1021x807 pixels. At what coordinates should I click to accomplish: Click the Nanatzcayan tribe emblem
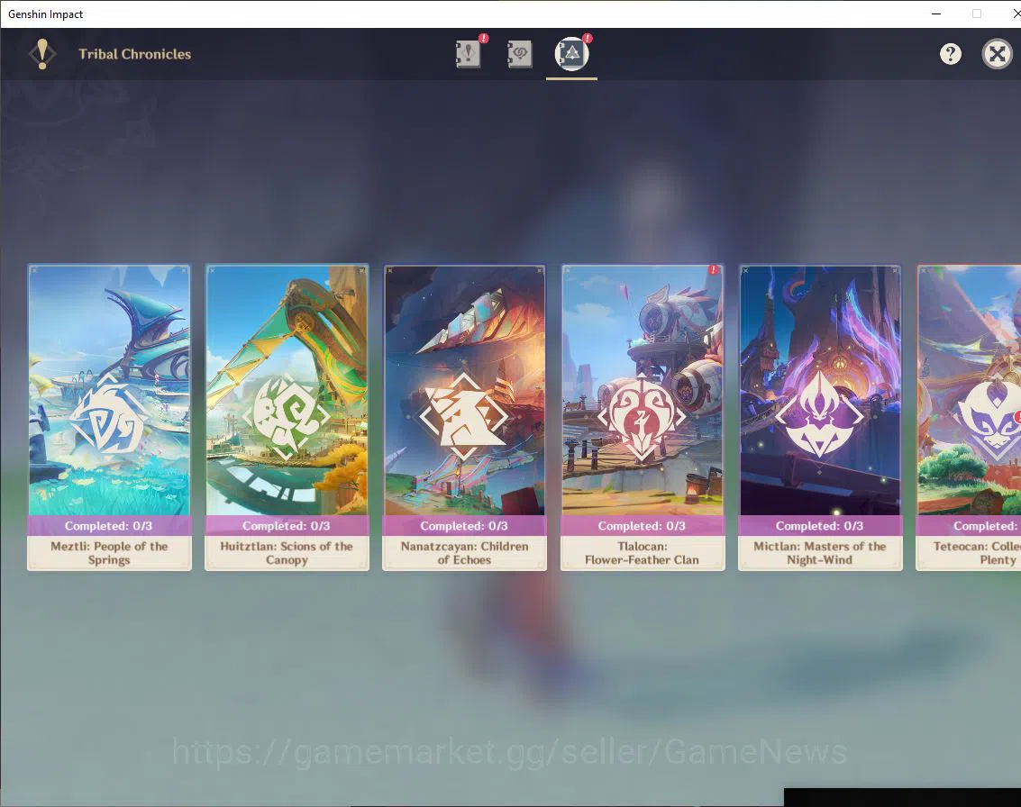pyautogui.click(x=463, y=416)
